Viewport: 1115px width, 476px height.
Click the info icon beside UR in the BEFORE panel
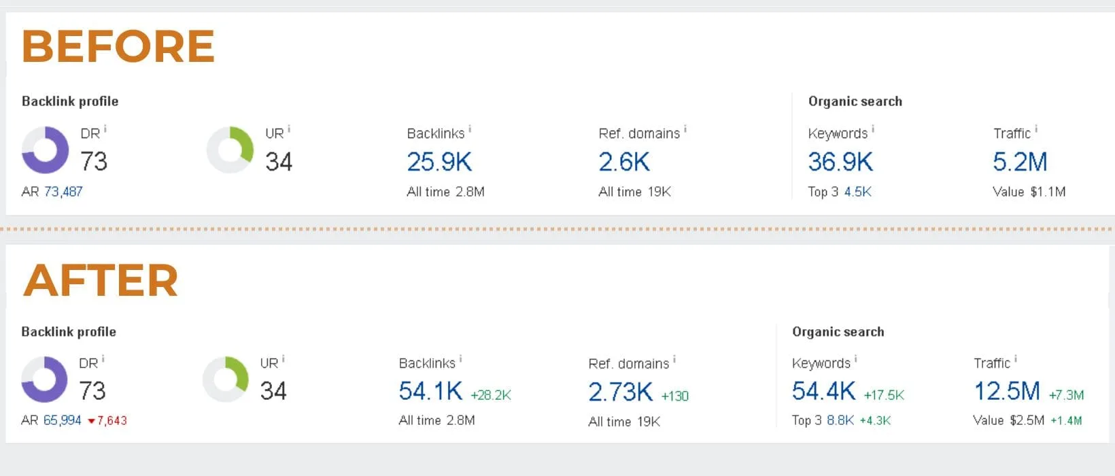tap(289, 129)
